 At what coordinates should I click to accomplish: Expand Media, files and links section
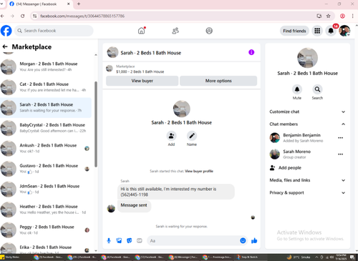(x=307, y=180)
